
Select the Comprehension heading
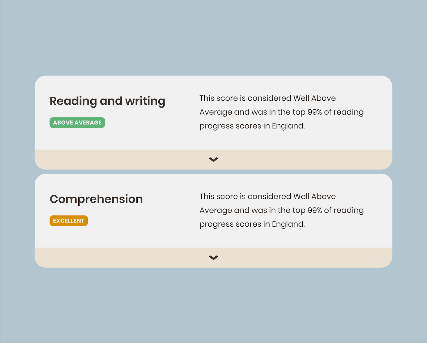coord(96,199)
